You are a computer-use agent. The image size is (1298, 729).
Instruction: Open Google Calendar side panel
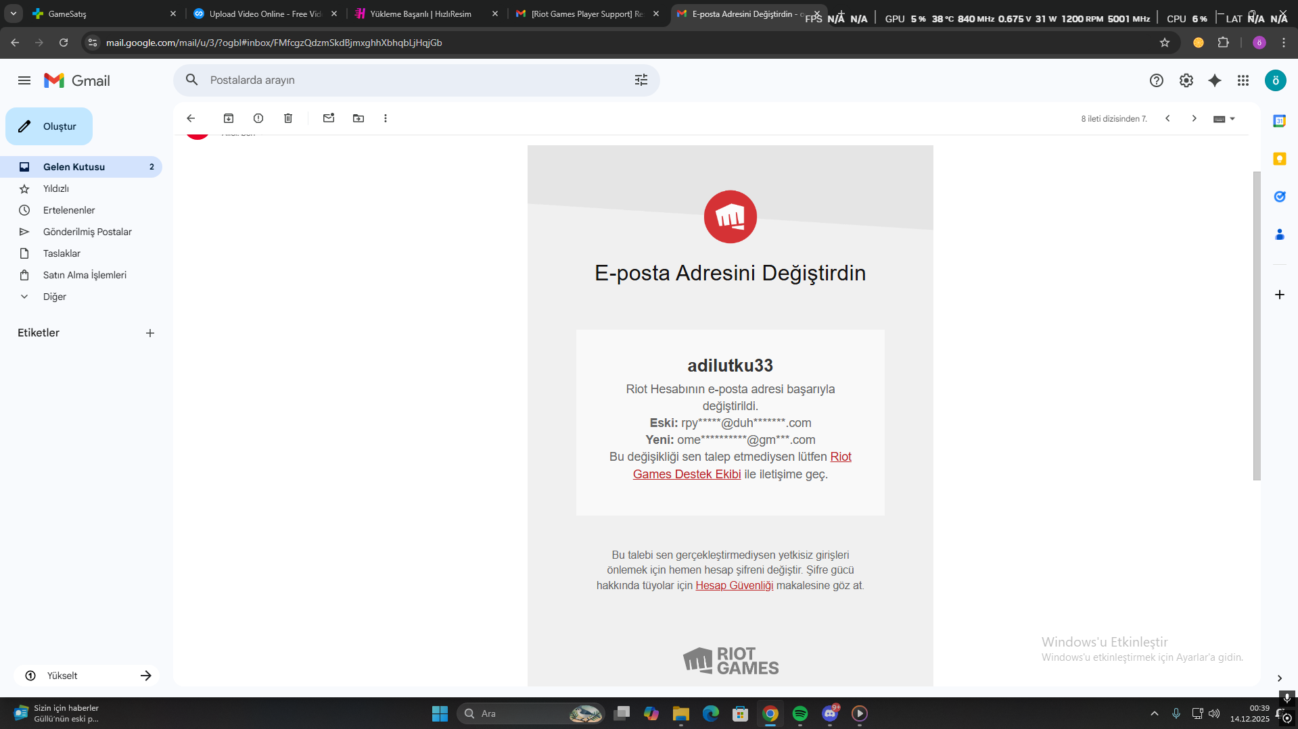[x=1280, y=121]
